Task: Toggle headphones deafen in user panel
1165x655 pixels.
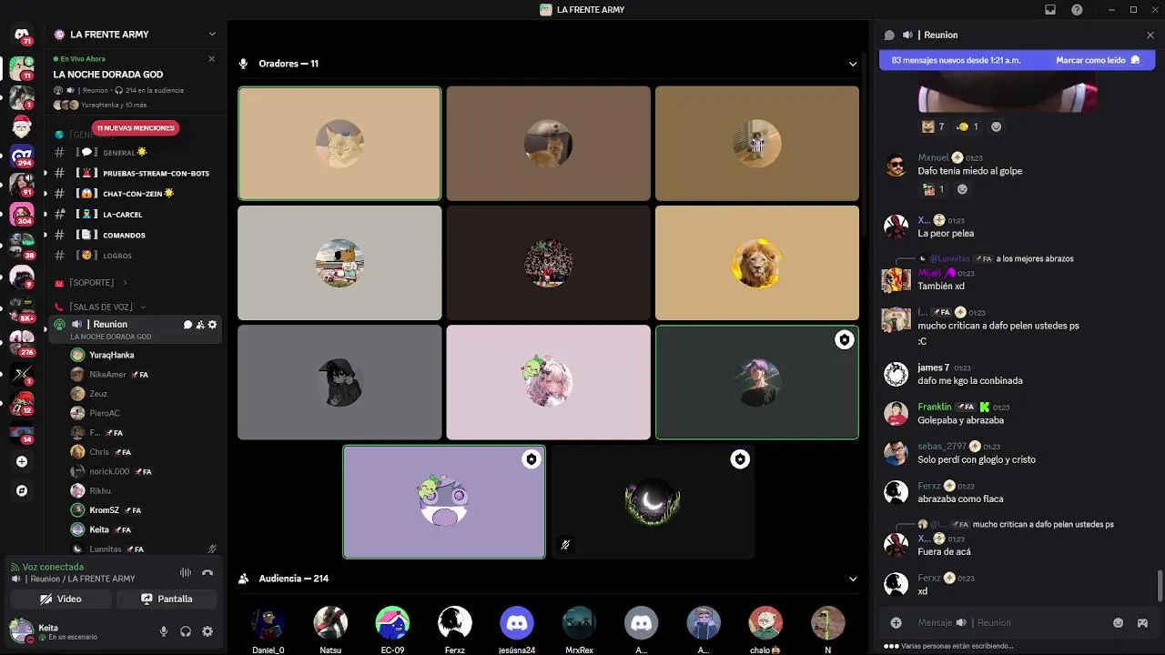Action: 186,631
